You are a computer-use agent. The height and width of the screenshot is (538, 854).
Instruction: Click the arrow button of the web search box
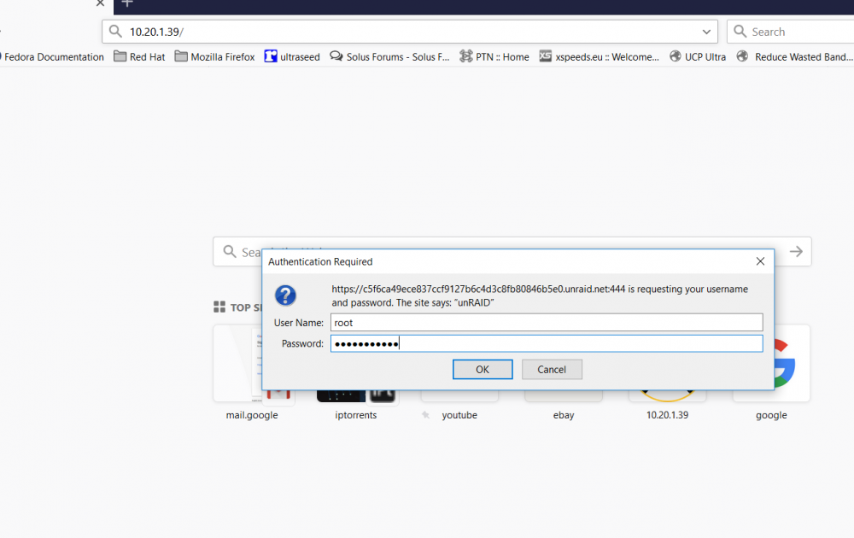click(796, 252)
